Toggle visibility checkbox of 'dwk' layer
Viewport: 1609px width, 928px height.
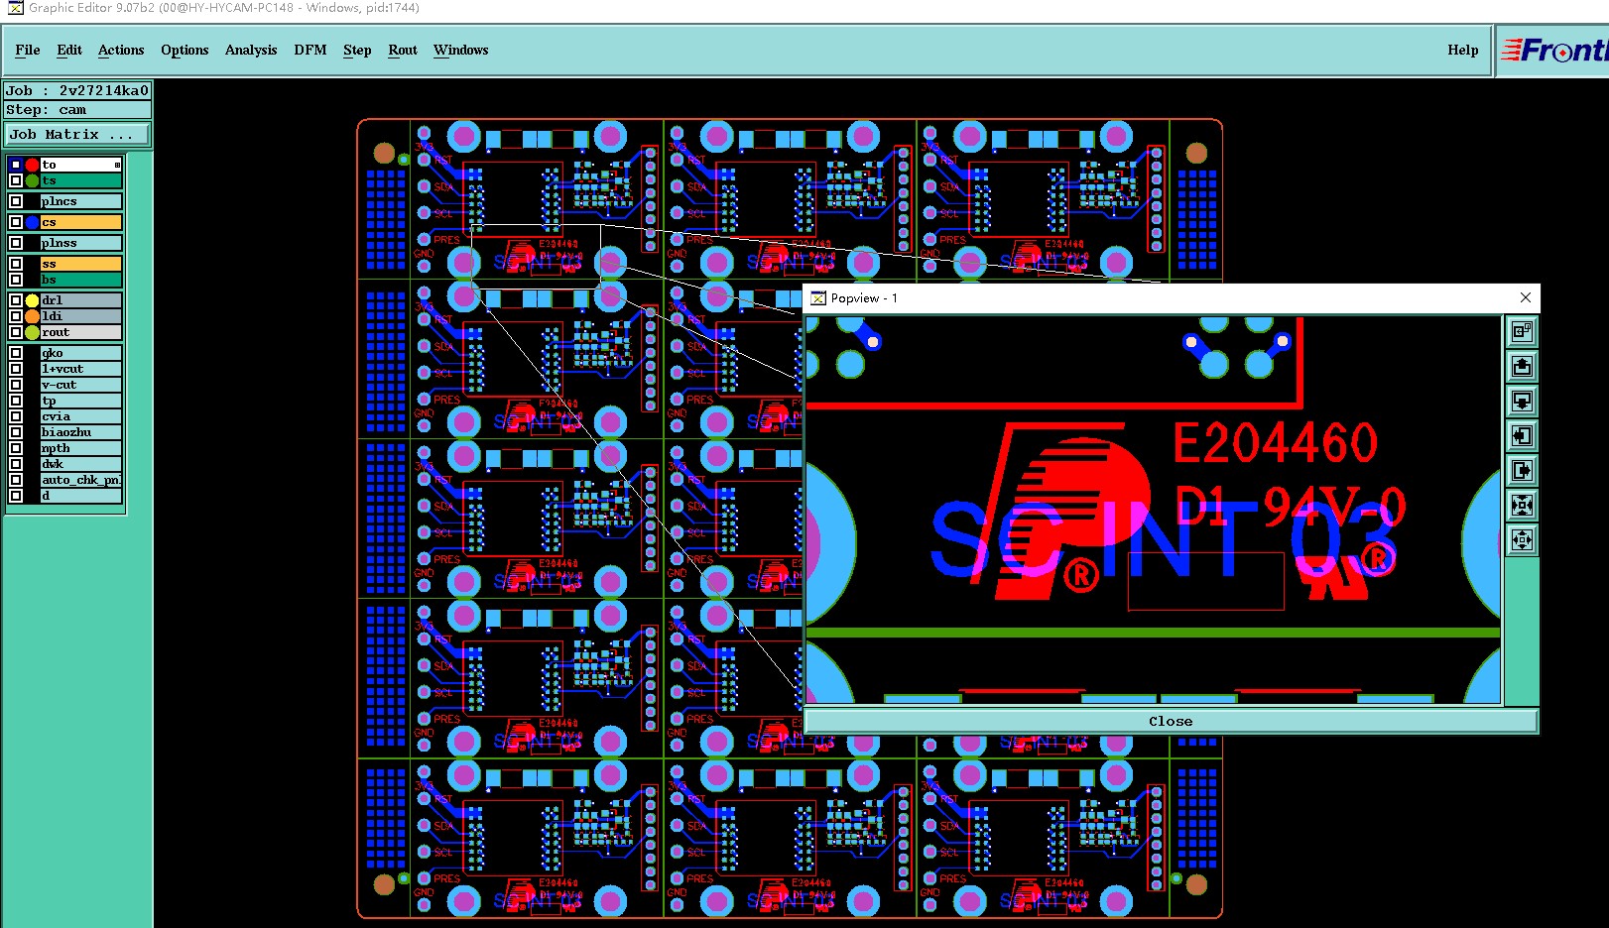click(x=16, y=464)
